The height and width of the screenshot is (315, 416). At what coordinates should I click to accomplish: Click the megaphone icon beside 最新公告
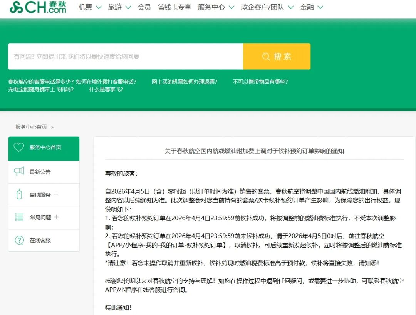pos(19,171)
